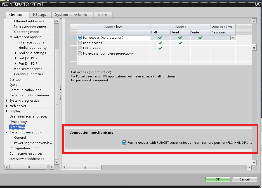Screen dimensions: 262x188
Task: Click the navigation tree scroll-down arrow
Action: [57, 162]
